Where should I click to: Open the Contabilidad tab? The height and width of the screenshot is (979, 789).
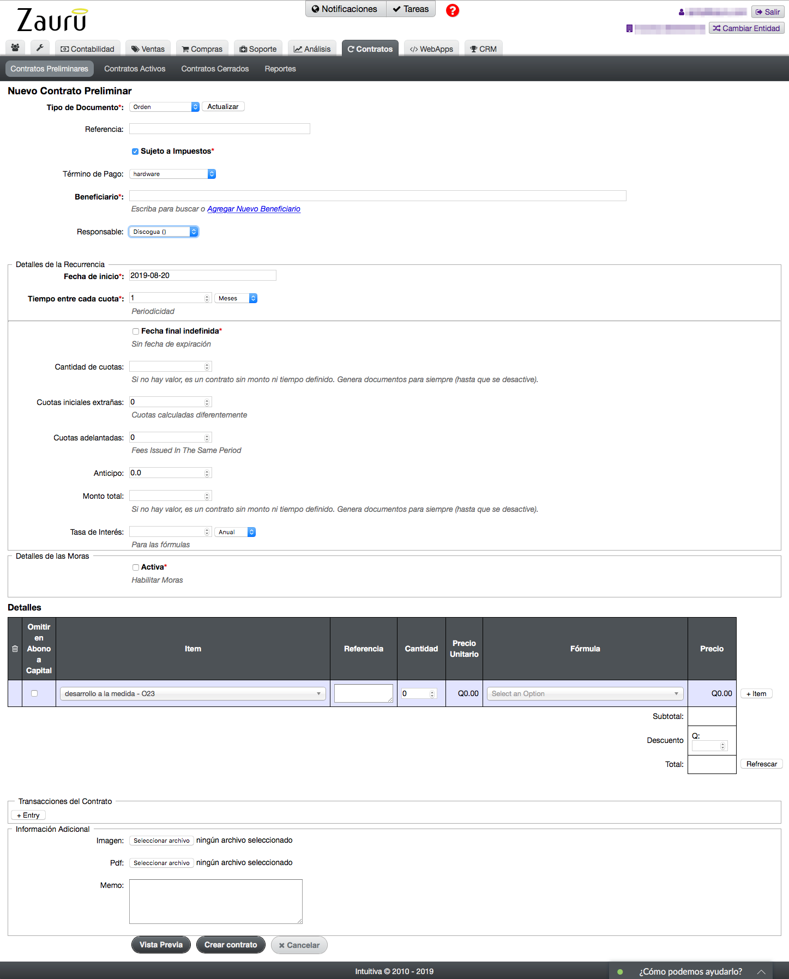[x=87, y=49]
